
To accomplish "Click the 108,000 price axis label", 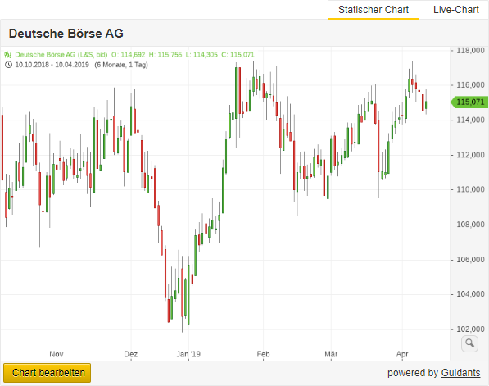I will (x=471, y=225).
